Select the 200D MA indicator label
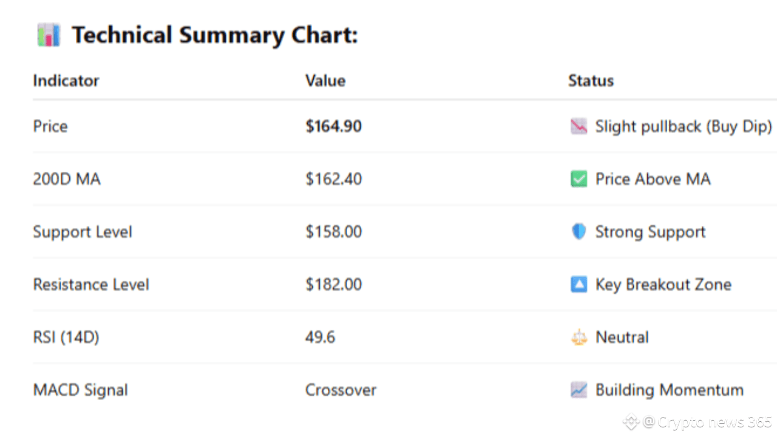Image resolution: width=777 pixels, height=437 pixels. tap(67, 179)
